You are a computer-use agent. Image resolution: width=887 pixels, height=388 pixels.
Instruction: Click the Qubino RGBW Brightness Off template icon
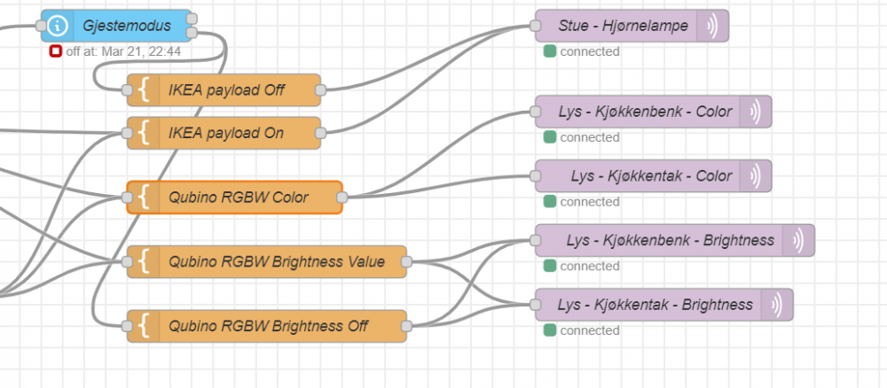(x=143, y=326)
